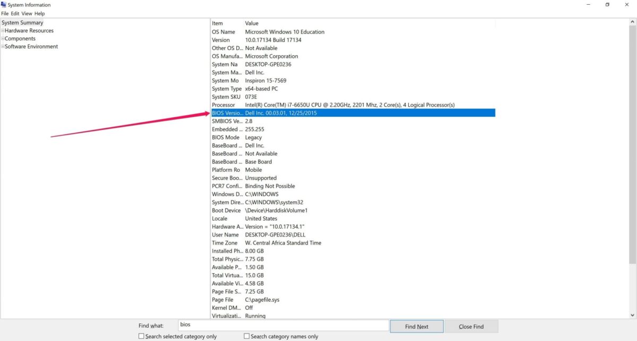Click the Value column header
The width and height of the screenshot is (637, 341).
click(x=369, y=23)
